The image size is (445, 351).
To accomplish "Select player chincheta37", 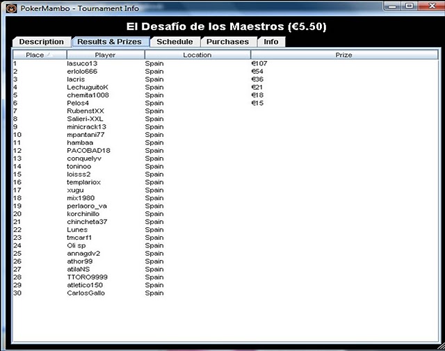I will [x=87, y=222].
